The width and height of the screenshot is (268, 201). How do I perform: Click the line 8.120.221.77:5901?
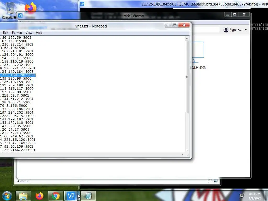point(18,68)
